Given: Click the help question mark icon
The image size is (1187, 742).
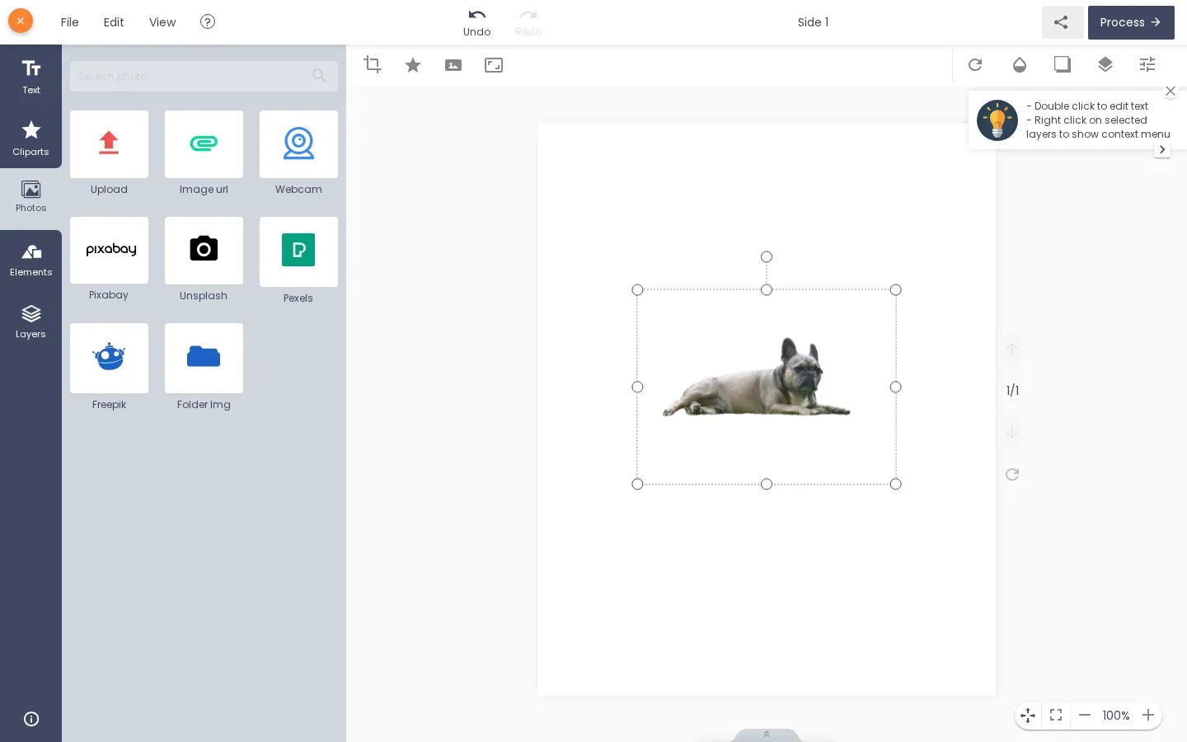Looking at the screenshot, I should (208, 21).
